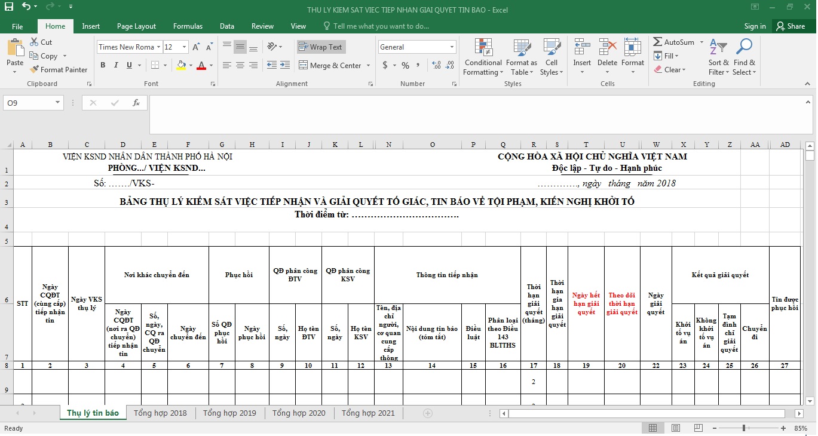The width and height of the screenshot is (818, 436).
Task: Switch to the Tổng hợp 2019 sheet
Action: 229,413
